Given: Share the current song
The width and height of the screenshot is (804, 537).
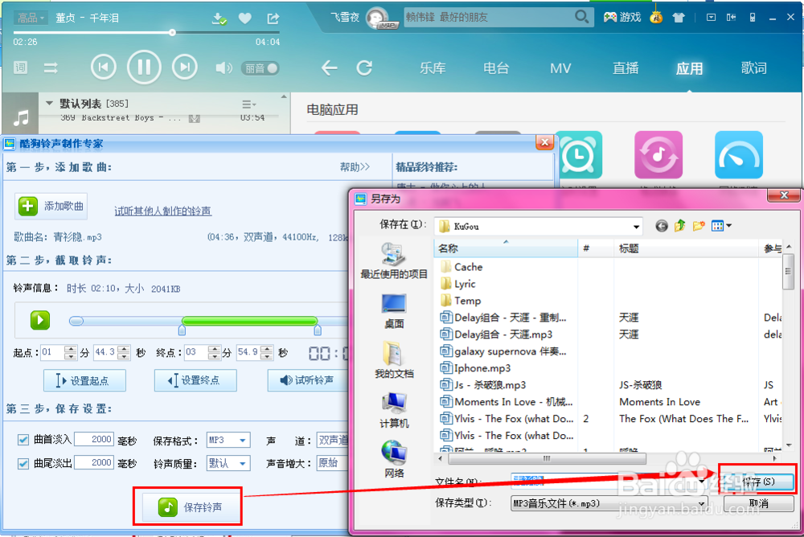Looking at the screenshot, I should click(x=273, y=18).
